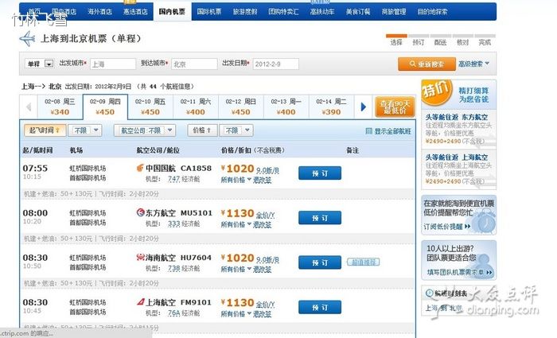Click the right arrow to see later dates

pos(364,107)
